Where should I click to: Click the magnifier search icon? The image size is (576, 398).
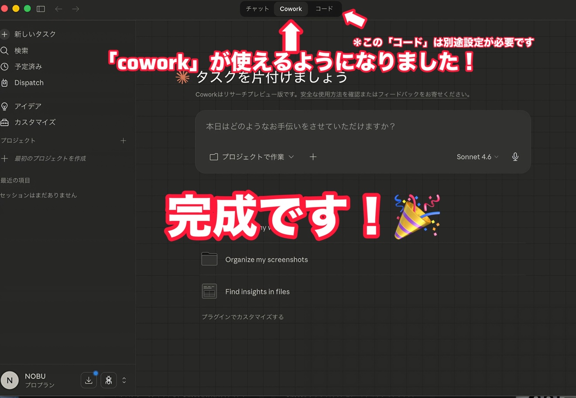5,51
